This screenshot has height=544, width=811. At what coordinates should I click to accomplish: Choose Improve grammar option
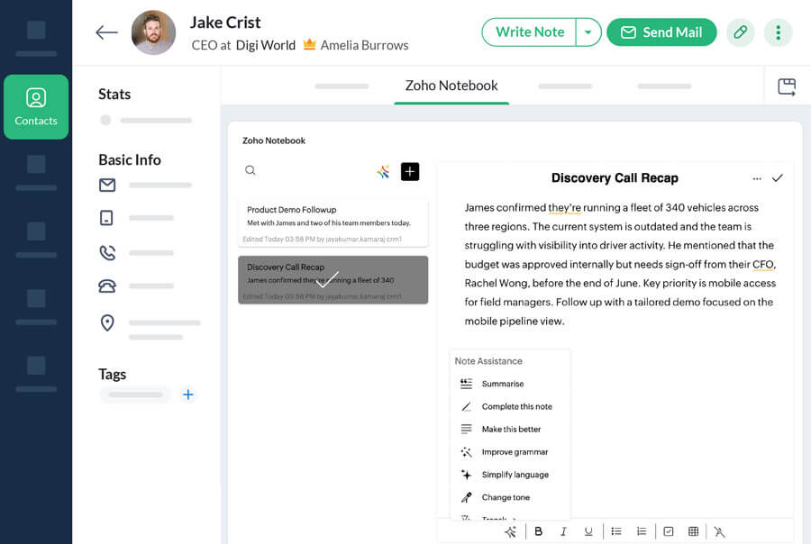tap(509, 452)
